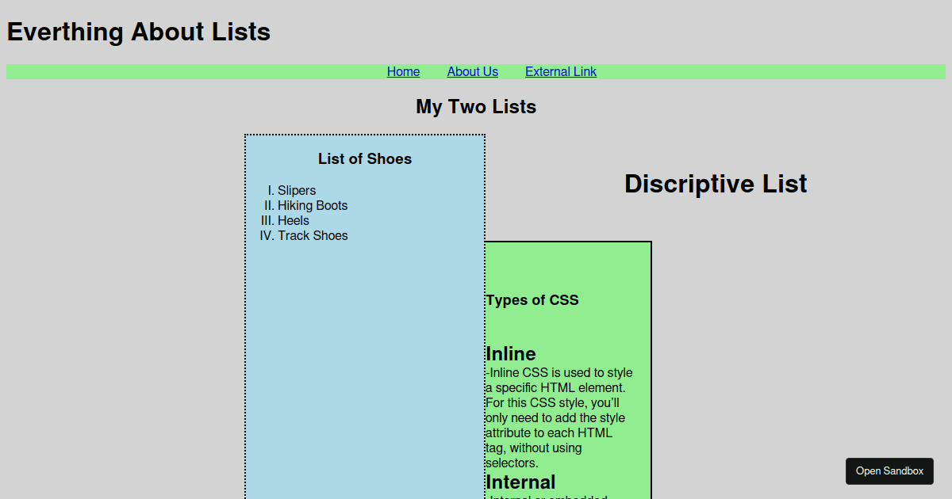Select the Types of CSS title
Screen dimensions: 952x499
[x=532, y=299]
